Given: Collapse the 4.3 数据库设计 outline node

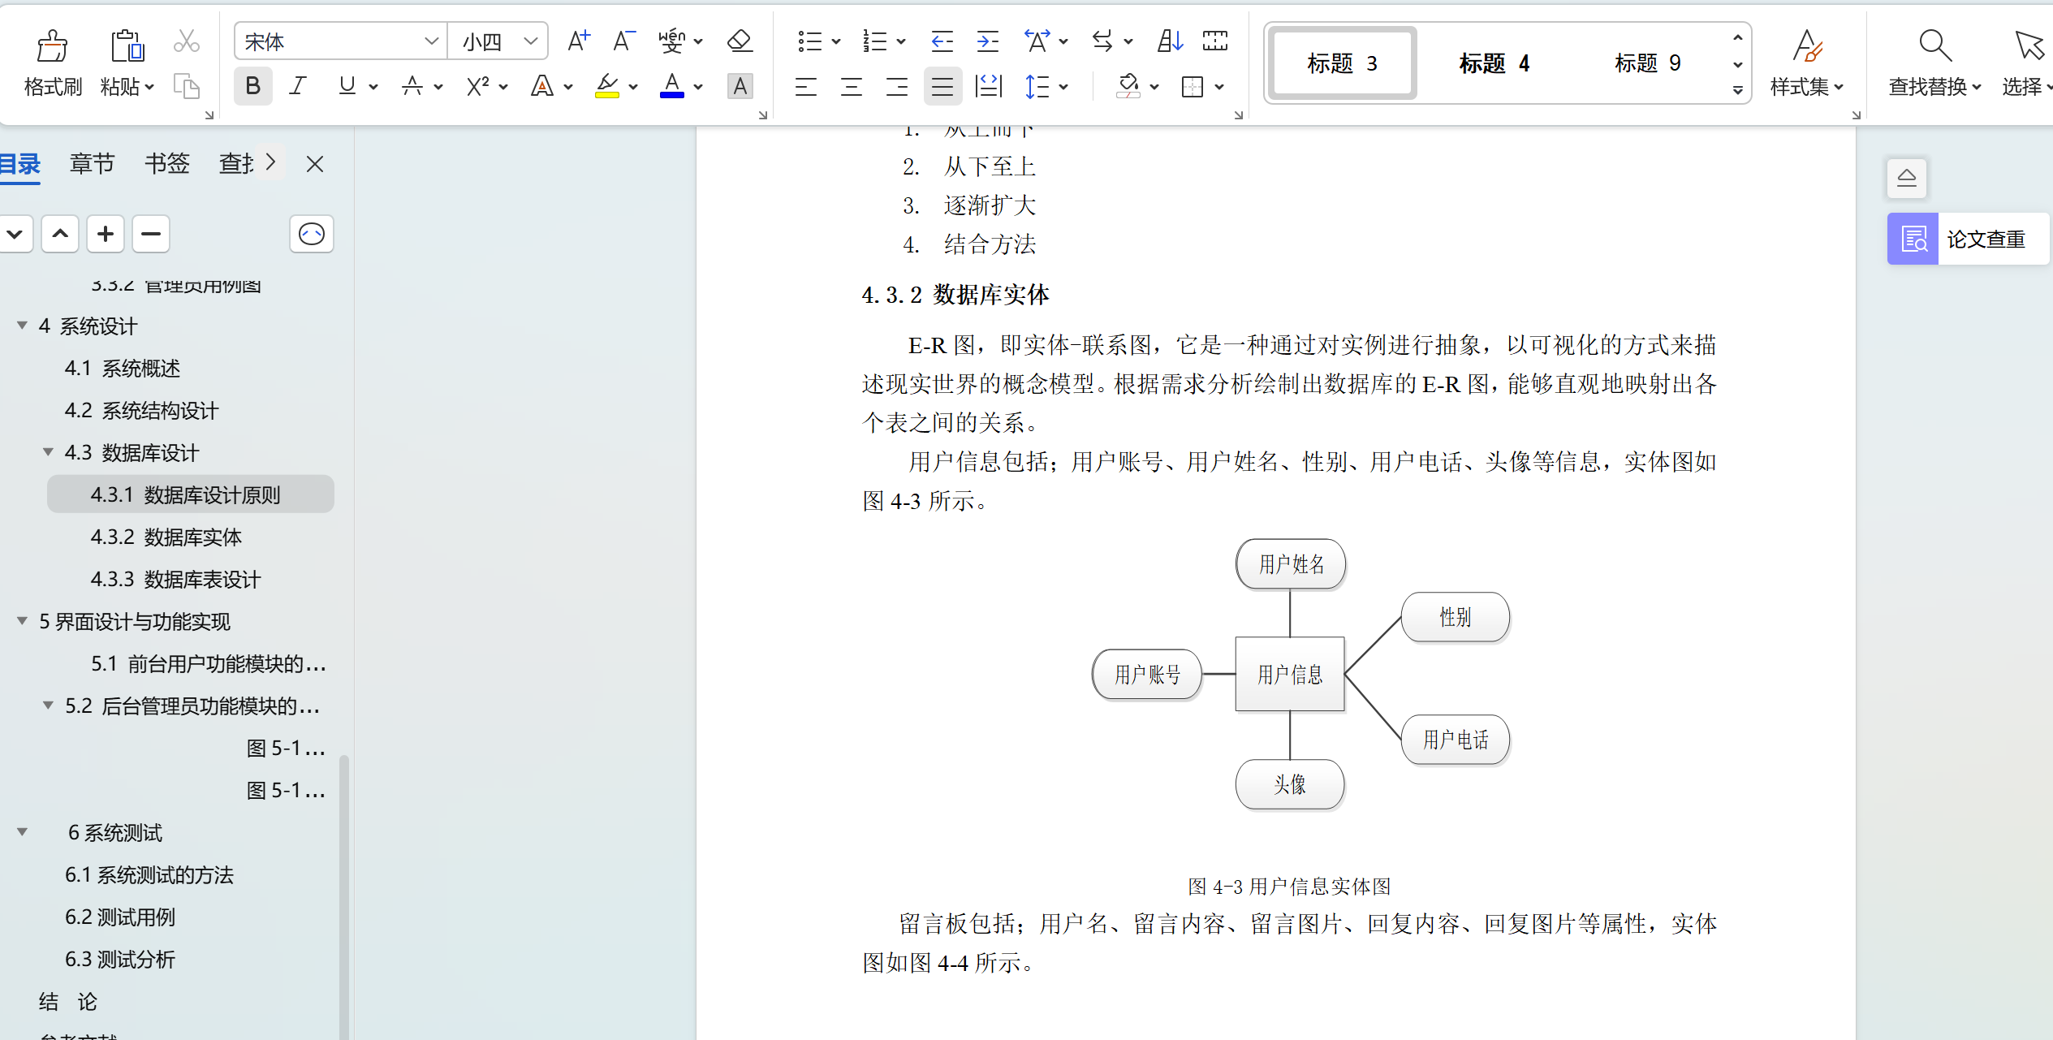Looking at the screenshot, I should 48,452.
